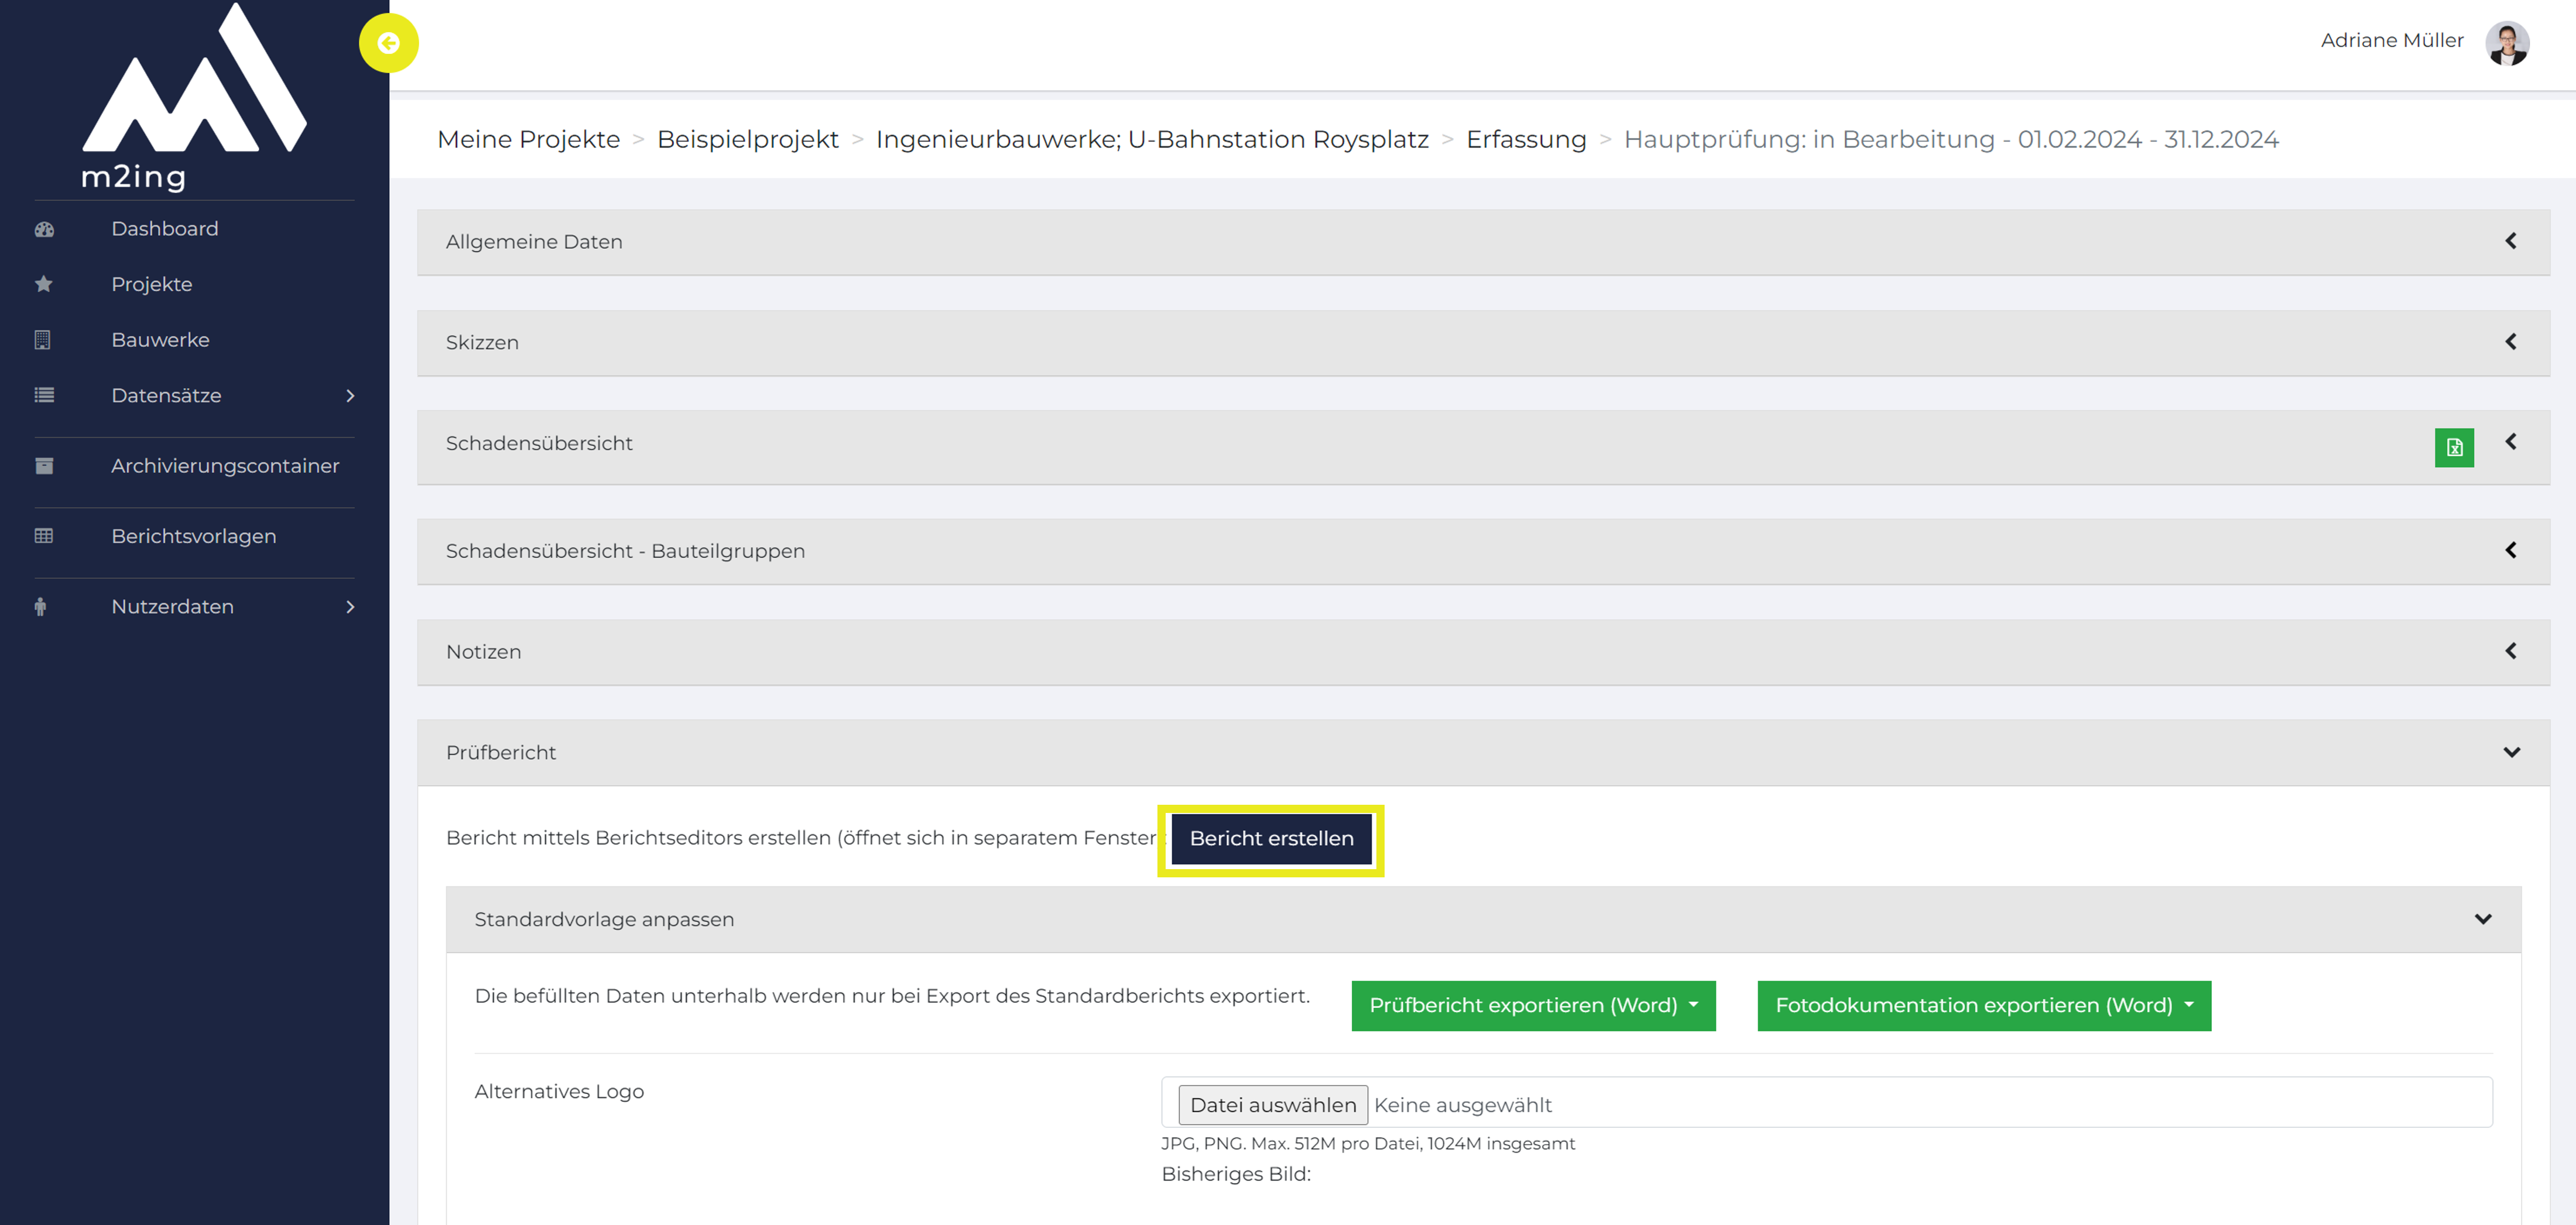The width and height of the screenshot is (2576, 1225).
Task: Expand Datensätze submenu arrow
Action: (x=350, y=396)
